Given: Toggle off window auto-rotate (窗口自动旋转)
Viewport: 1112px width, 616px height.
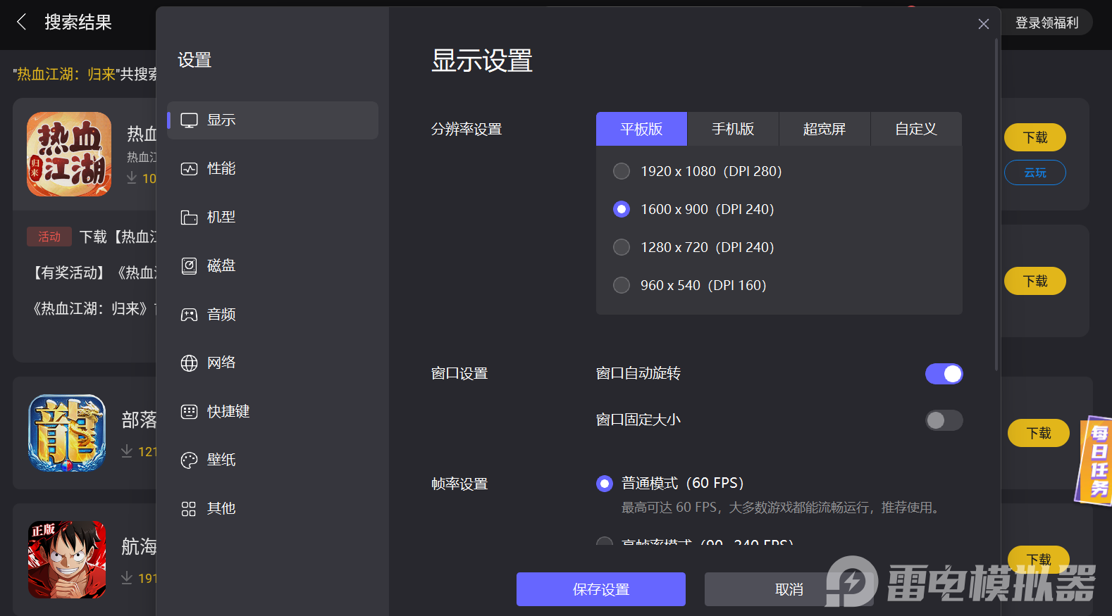Looking at the screenshot, I should (x=944, y=374).
